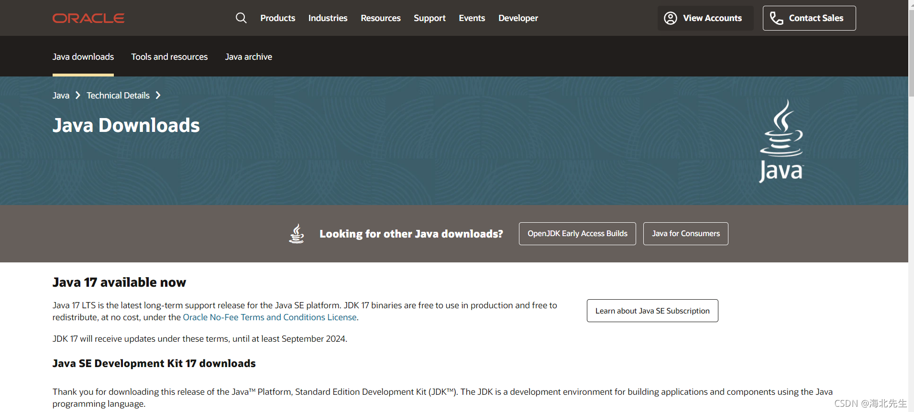Click the View Accounts button
This screenshot has width=914, height=412.
[705, 18]
